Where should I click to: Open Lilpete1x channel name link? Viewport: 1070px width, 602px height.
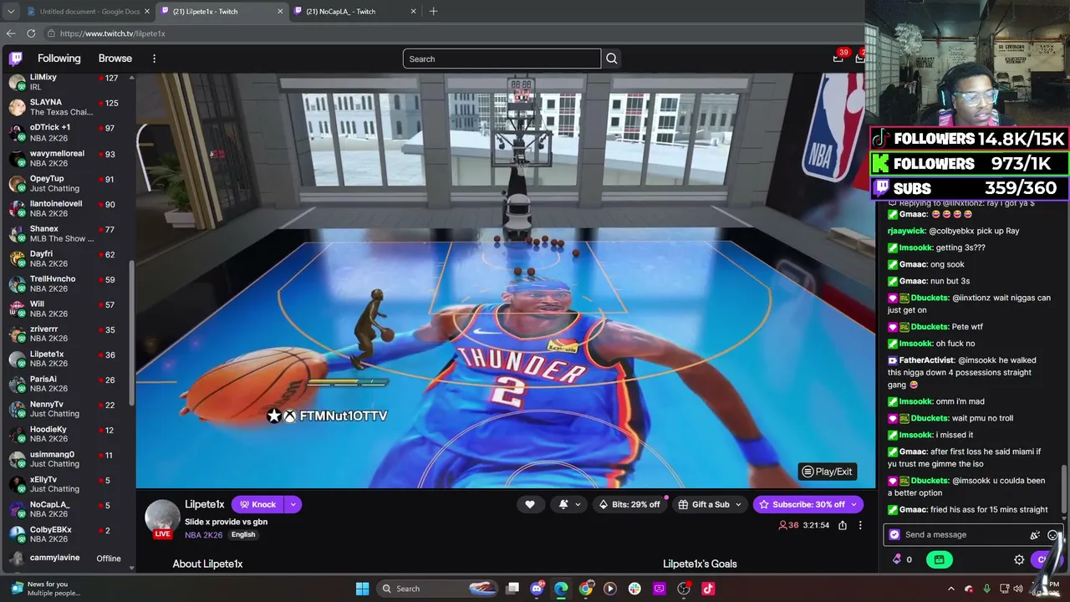205,504
